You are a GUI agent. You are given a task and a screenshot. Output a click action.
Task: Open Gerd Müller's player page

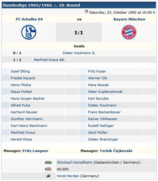[98, 133]
